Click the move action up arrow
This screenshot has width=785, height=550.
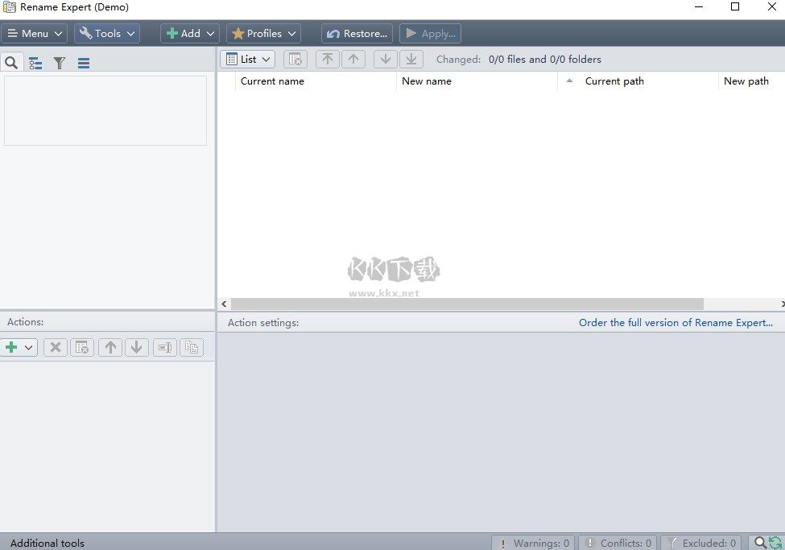click(110, 347)
